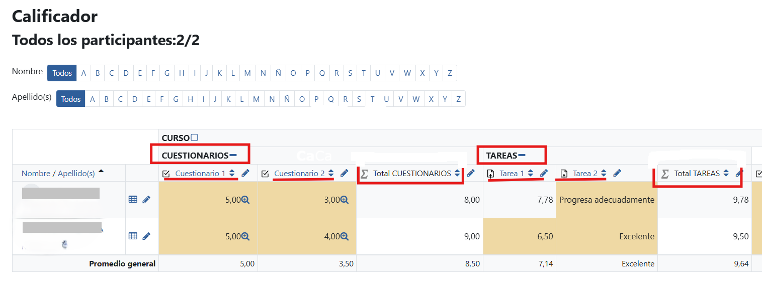This screenshot has height=292, width=762.
Task: Collapse the TAREAS category
Action: pyautogui.click(x=522, y=156)
